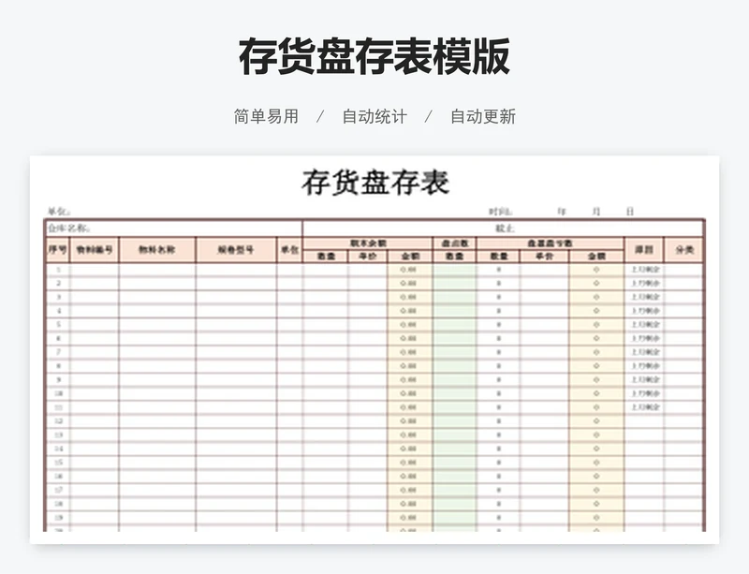Select row number 1 in 序号 column
The width and height of the screenshot is (749, 574).
58,270
